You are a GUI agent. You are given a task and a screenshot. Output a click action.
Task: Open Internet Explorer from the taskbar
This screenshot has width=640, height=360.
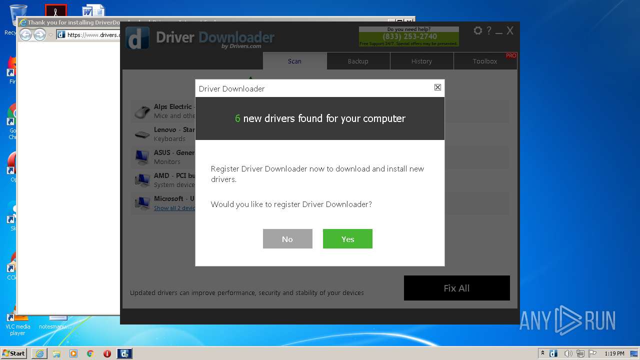[39, 353]
